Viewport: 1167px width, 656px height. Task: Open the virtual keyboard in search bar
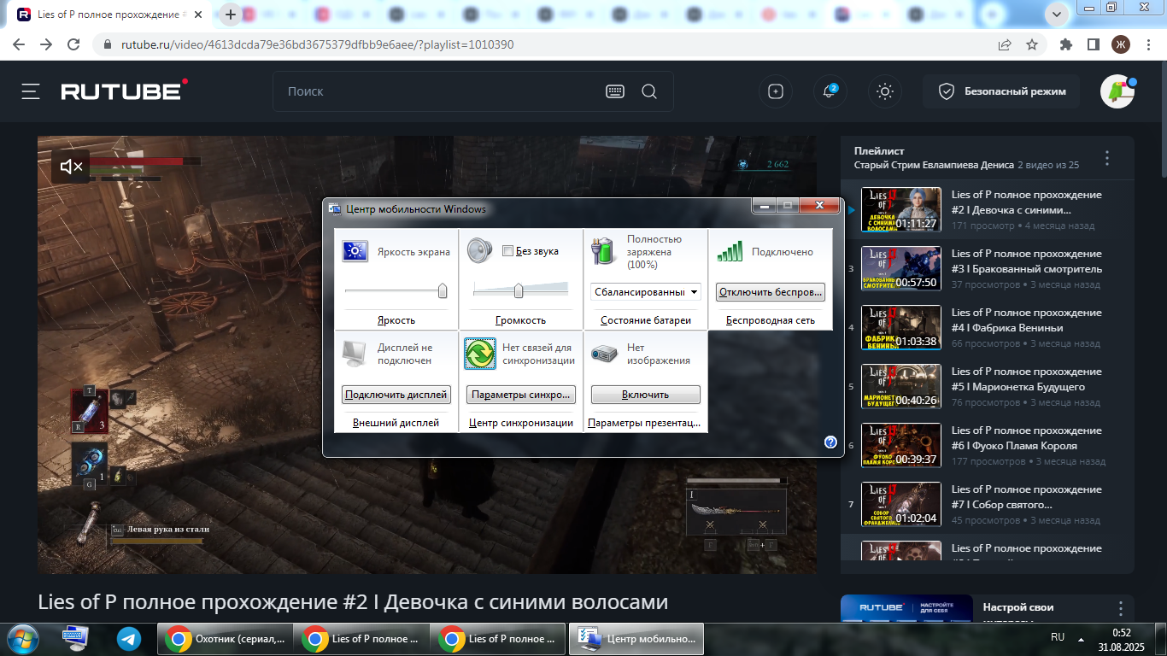(615, 91)
